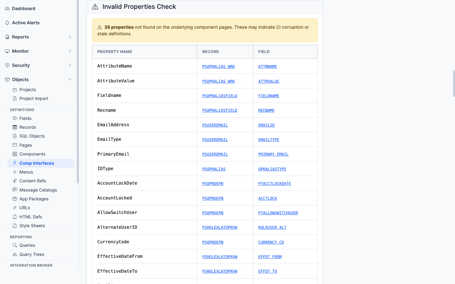Image resolution: width=455 pixels, height=284 pixels.
Task: Click the Message Catalogs chat icon
Action: pyautogui.click(x=15, y=190)
